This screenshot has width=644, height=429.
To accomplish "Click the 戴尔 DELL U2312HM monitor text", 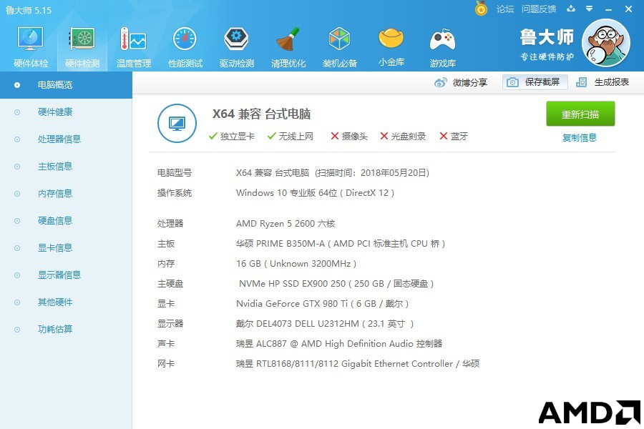I will point(324,324).
